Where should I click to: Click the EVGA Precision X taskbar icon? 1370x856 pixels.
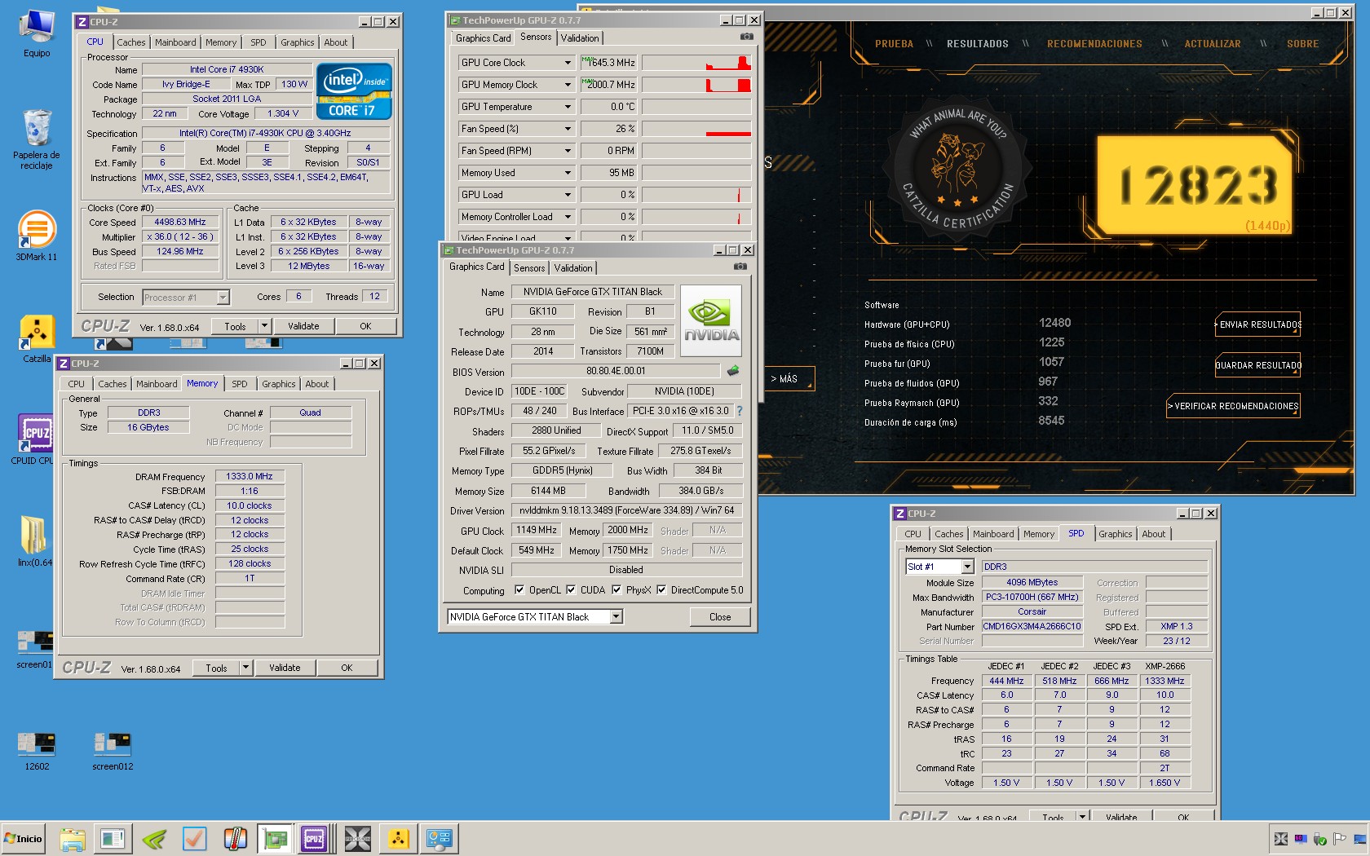357,838
